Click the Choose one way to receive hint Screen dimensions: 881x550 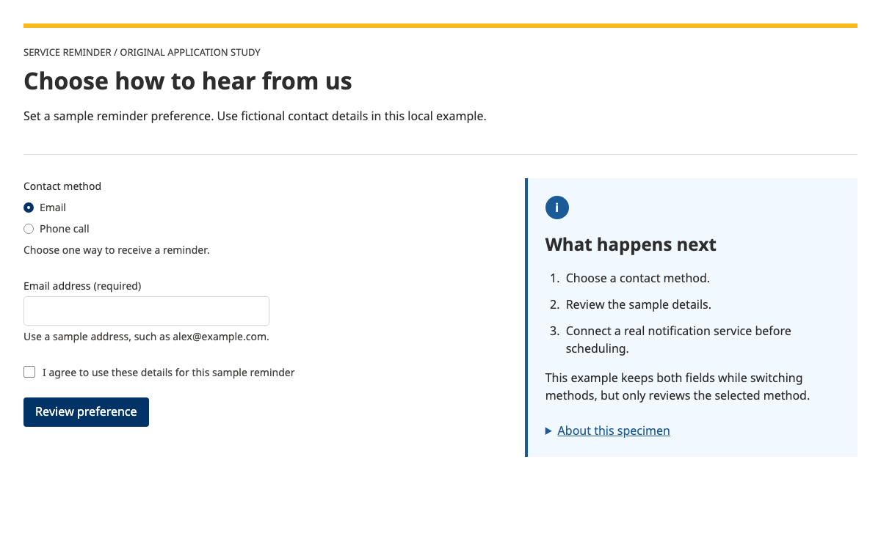point(117,250)
